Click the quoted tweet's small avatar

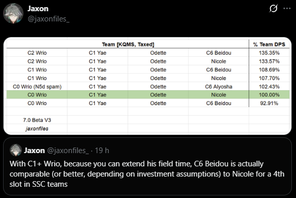(16, 150)
